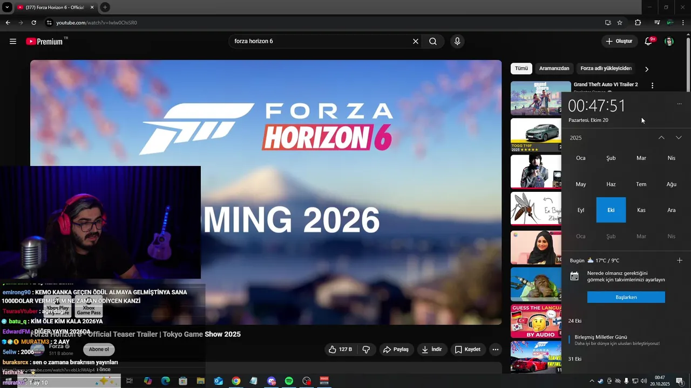View site information icon in address bar

click(x=49, y=23)
